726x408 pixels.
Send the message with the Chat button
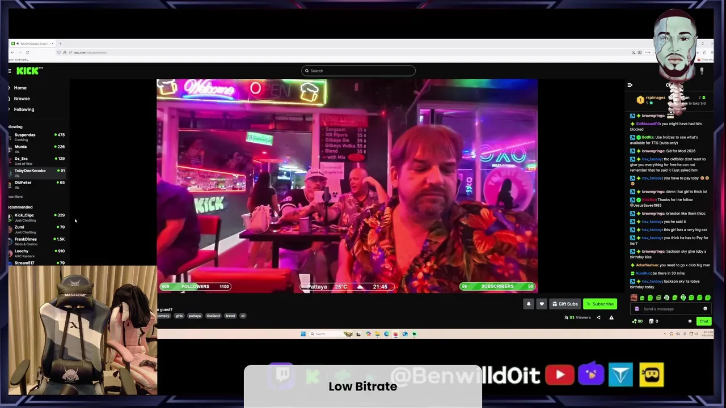click(704, 321)
